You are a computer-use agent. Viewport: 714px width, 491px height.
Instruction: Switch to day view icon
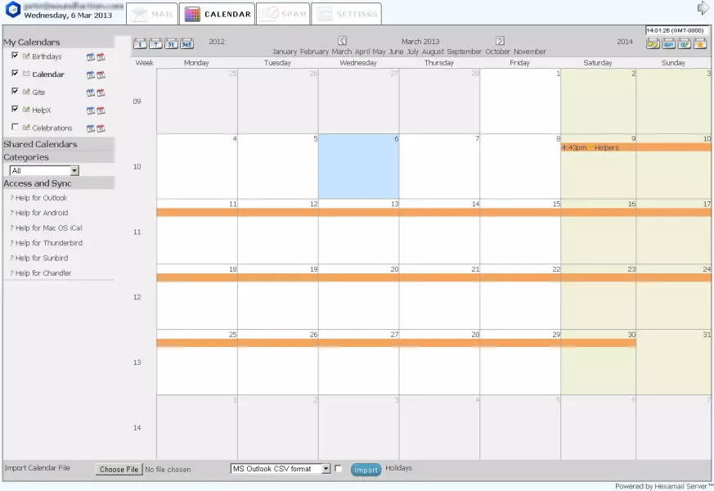point(140,43)
